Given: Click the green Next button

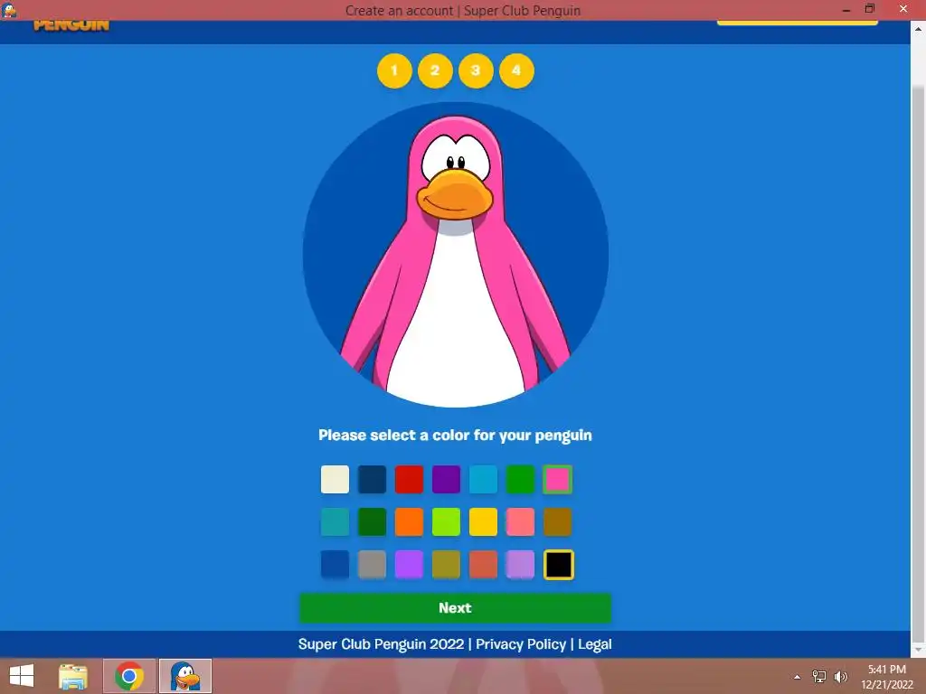Looking at the screenshot, I should (456, 608).
